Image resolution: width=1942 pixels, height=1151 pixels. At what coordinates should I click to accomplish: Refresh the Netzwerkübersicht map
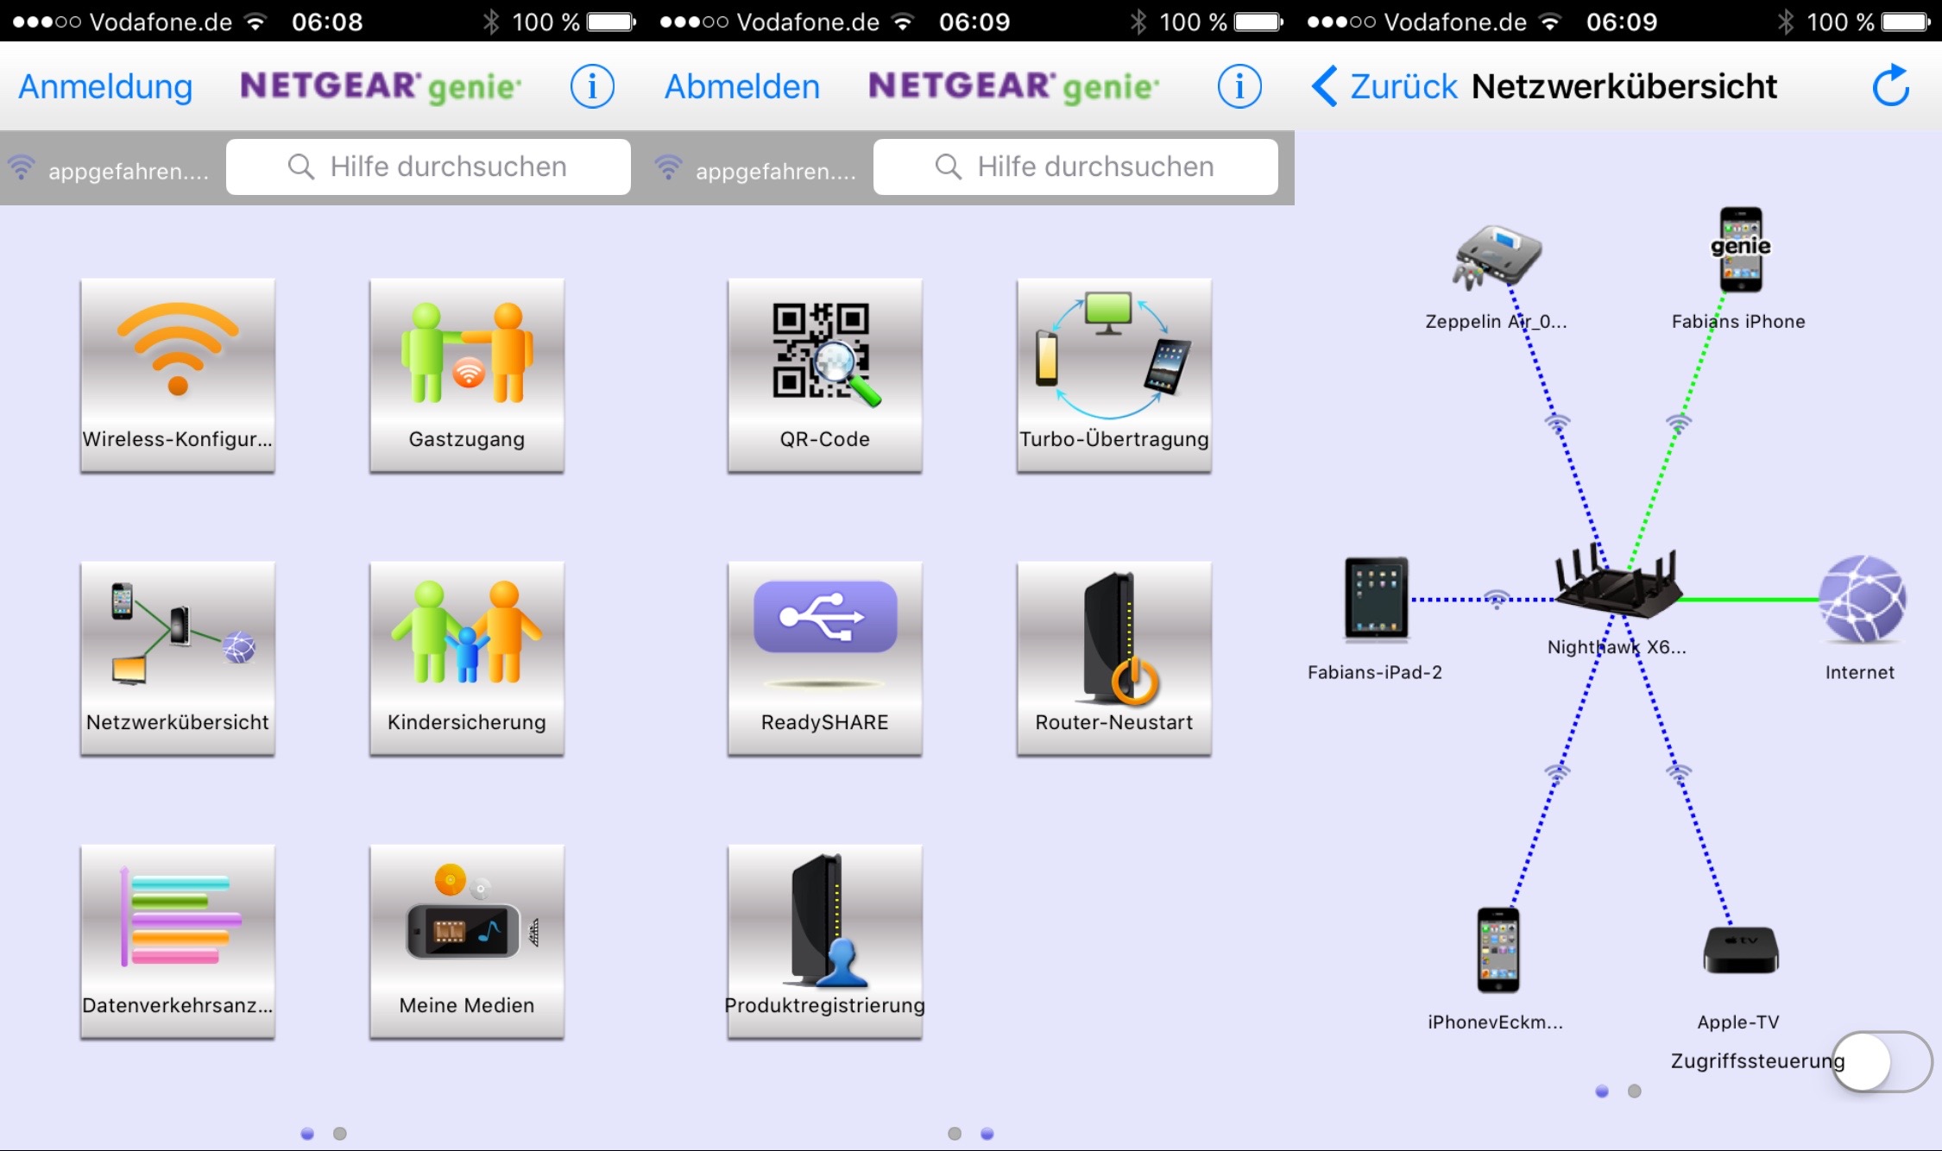pyautogui.click(x=1890, y=85)
